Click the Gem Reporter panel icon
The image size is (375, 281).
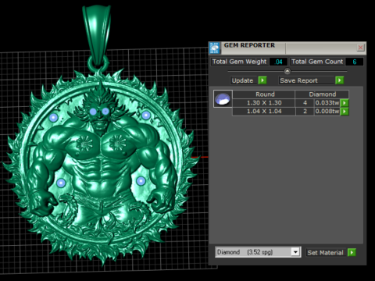point(215,48)
